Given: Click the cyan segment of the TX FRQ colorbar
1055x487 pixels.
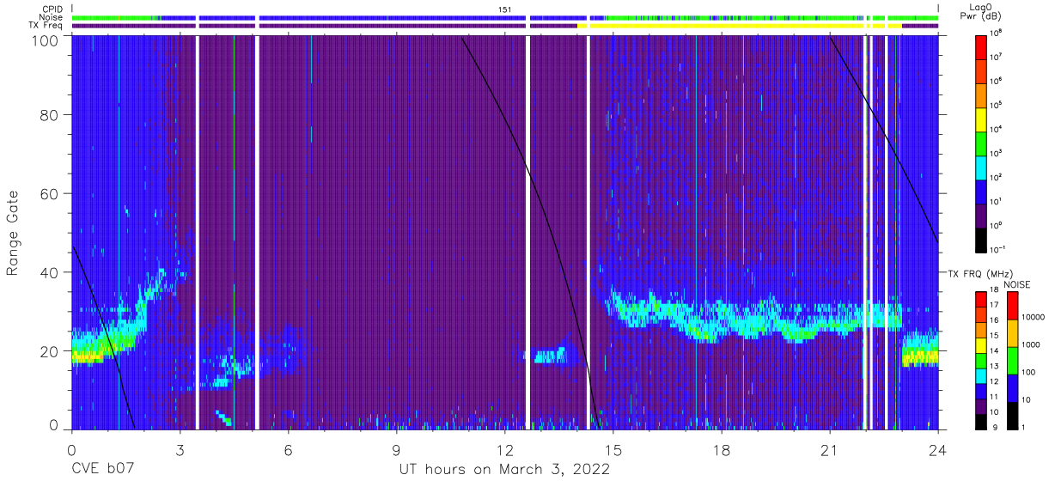Looking at the screenshot, I should [x=981, y=375].
